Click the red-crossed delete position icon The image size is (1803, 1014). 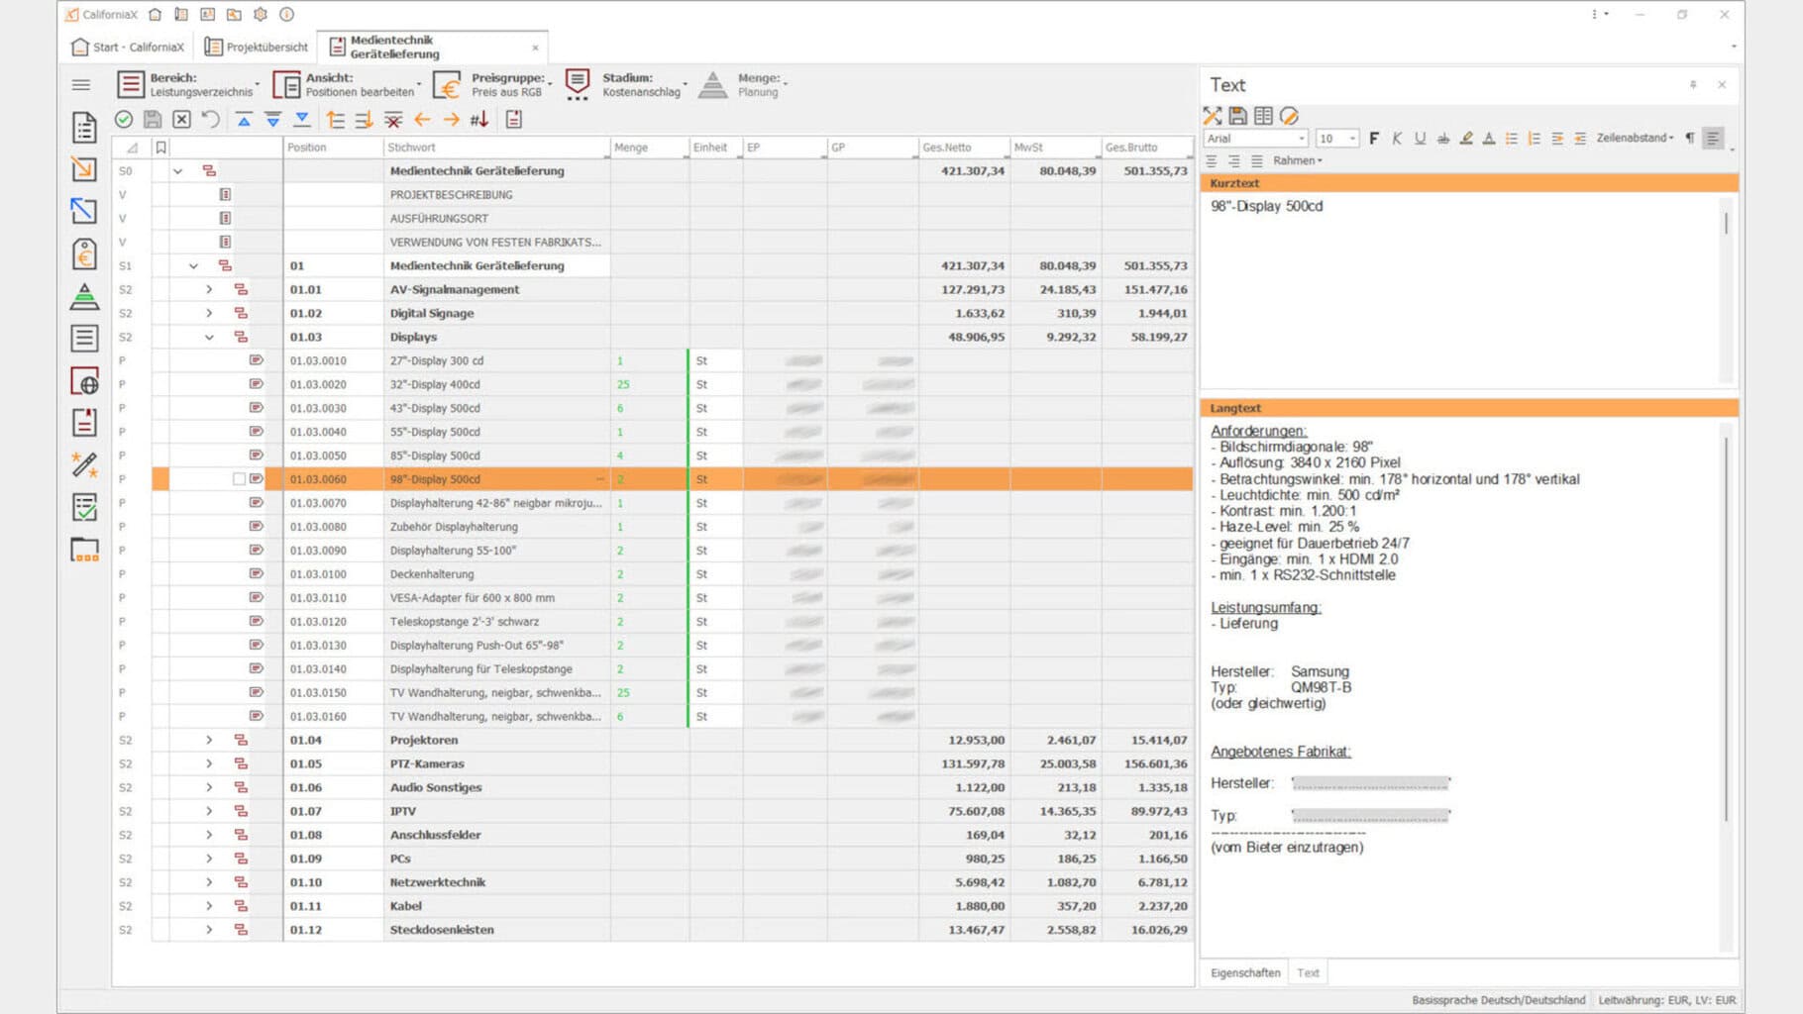tap(393, 120)
